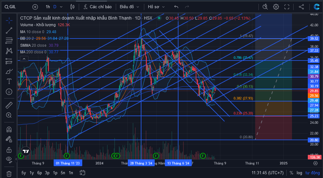Open the Biểu đồ dropdown menu
Screen dimensions: 323x178
[129, 7]
